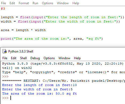Open the Format menu in editor

pyautogui.click(x=24, y=3)
